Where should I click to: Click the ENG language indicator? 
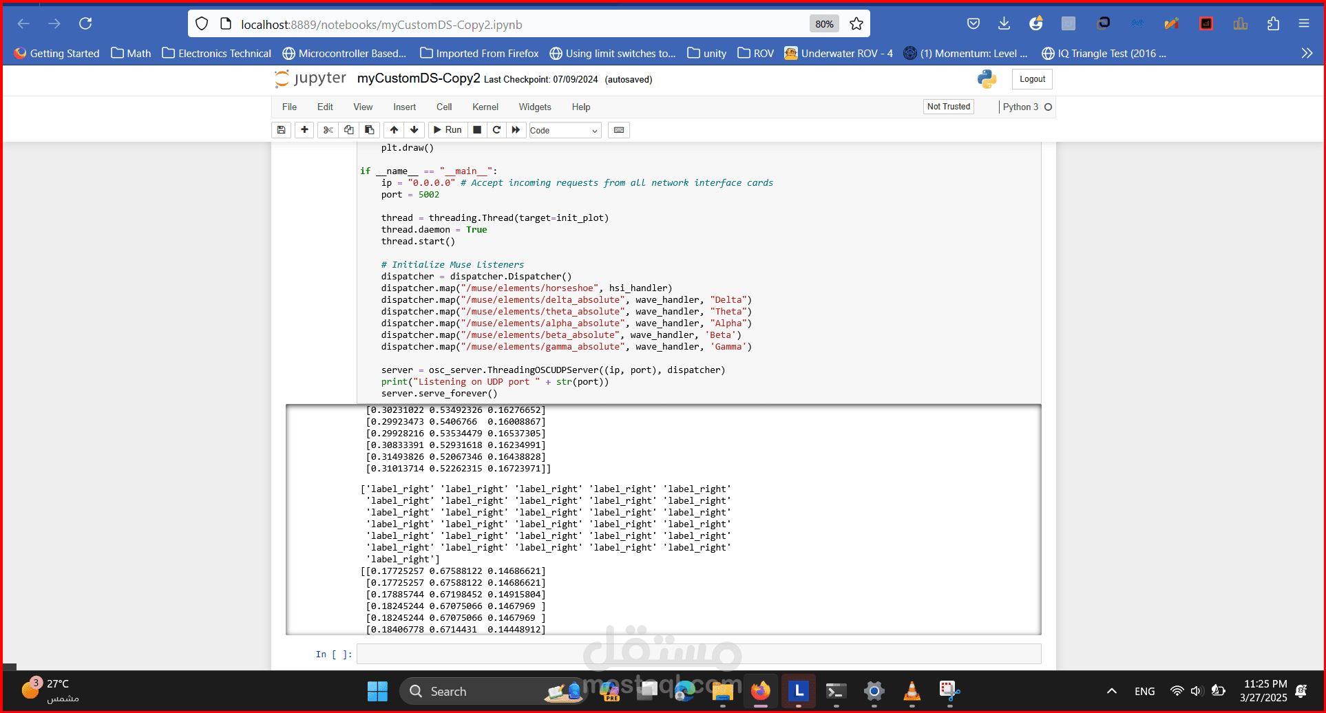pos(1145,691)
